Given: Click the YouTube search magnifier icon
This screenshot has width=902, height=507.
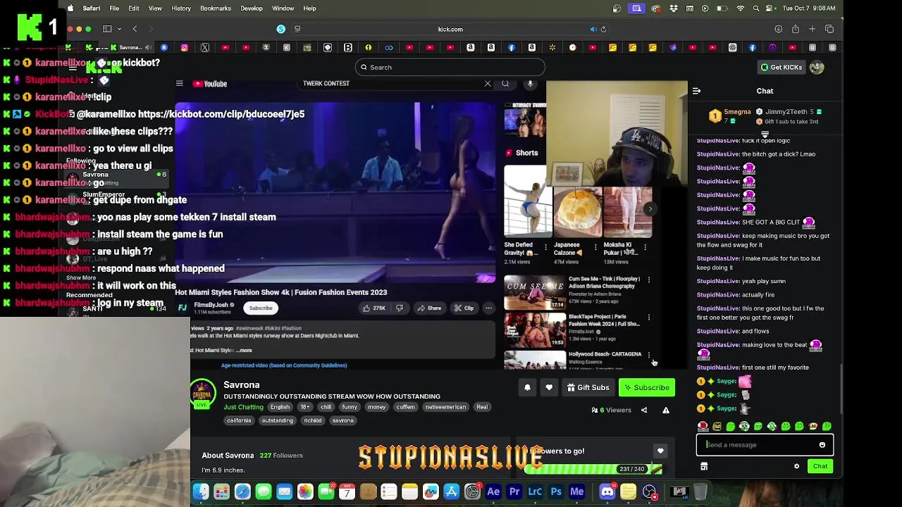Looking at the screenshot, I should coord(505,84).
